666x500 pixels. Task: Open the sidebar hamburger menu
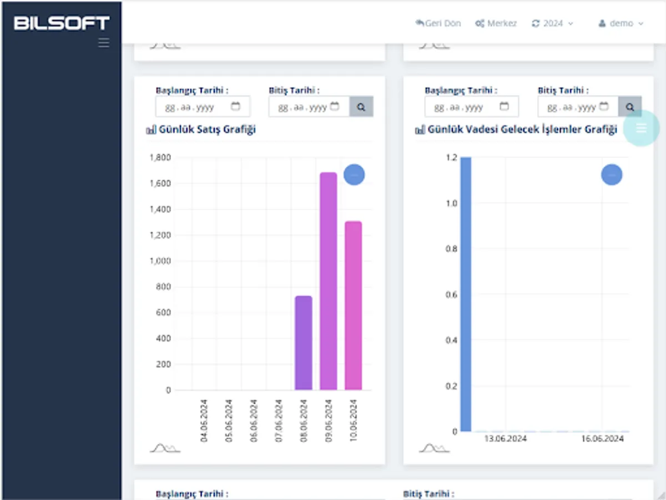(x=103, y=42)
